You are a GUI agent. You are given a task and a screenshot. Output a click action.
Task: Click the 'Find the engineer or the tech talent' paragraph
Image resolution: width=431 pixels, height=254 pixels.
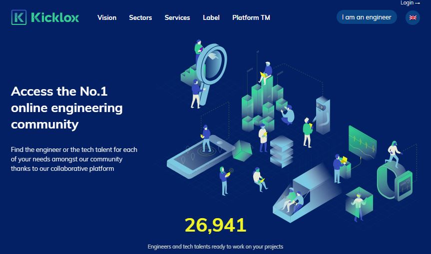tap(74, 159)
